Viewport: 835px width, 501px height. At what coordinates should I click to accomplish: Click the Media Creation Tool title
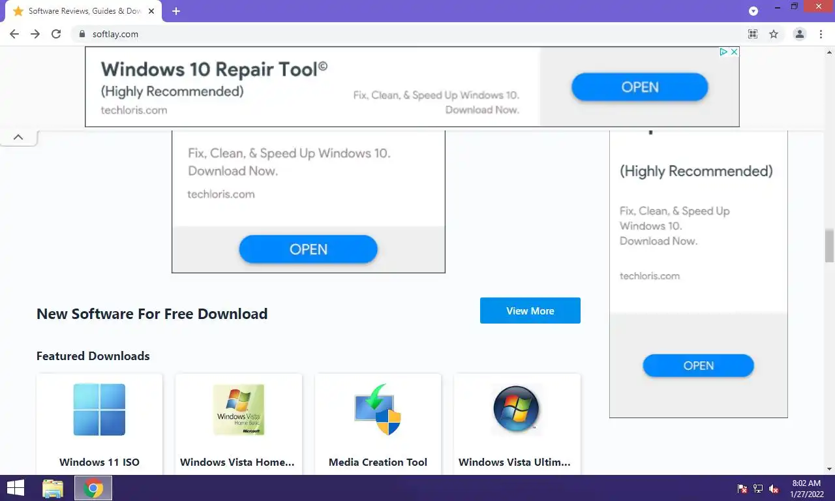378,462
